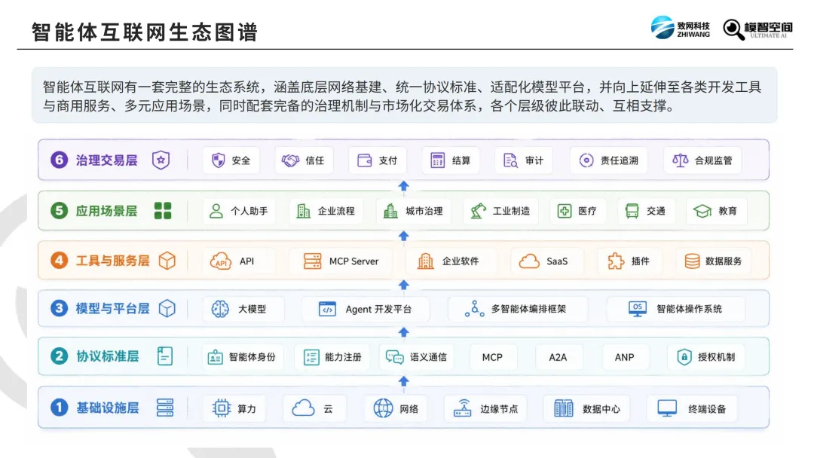This screenshot has height=458, width=814.
Task: Click the 工具与服务层 layer title
Action: pos(112,261)
